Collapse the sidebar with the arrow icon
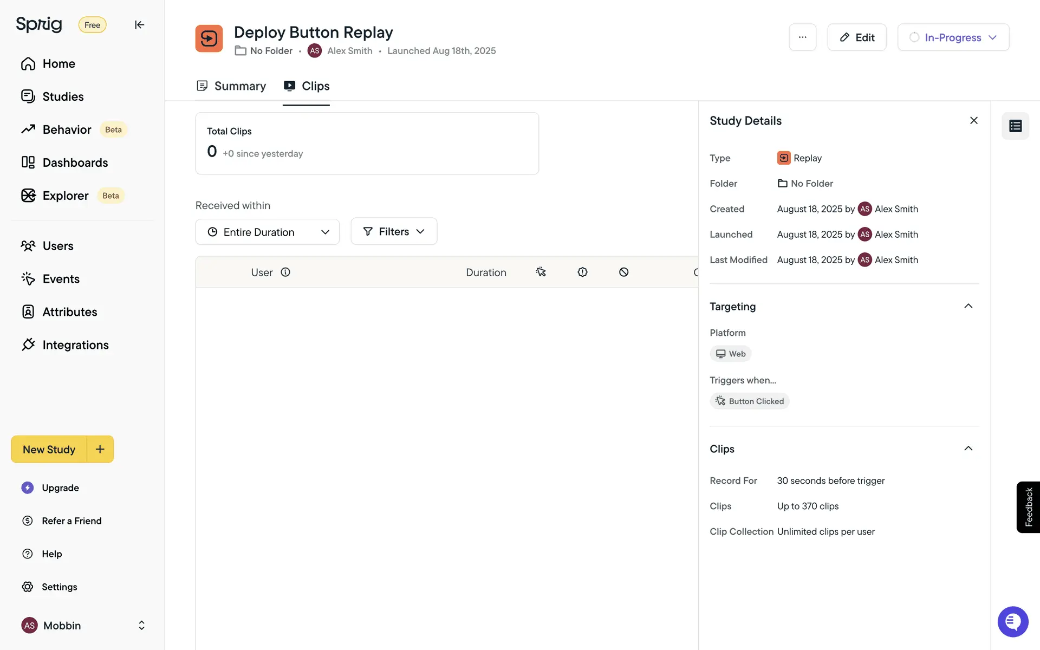The width and height of the screenshot is (1040, 650). pos(139,25)
